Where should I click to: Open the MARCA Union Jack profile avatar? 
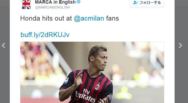[x=26, y=4]
